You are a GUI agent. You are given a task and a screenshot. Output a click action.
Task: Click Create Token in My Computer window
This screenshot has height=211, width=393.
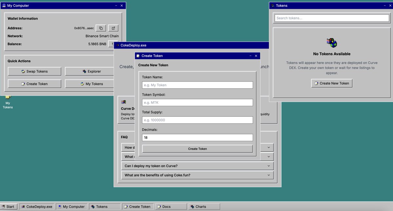click(x=34, y=84)
